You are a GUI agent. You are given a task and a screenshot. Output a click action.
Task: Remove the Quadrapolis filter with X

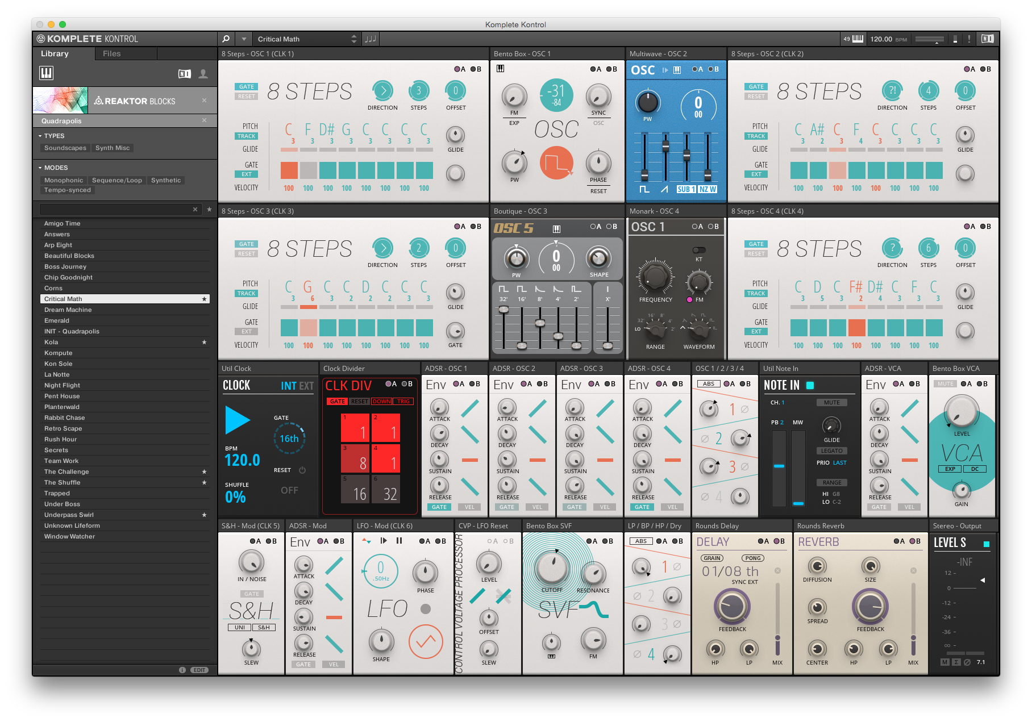(x=205, y=120)
